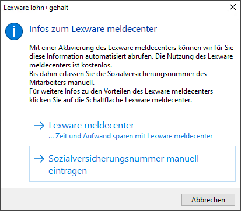This screenshot has width=241, height=211.
Task: Click the grey footer area beside Abbrechen
Action: (x=89, y=199)
